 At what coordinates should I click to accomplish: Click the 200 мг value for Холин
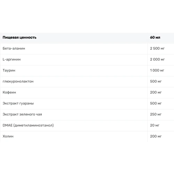point(156,136)
